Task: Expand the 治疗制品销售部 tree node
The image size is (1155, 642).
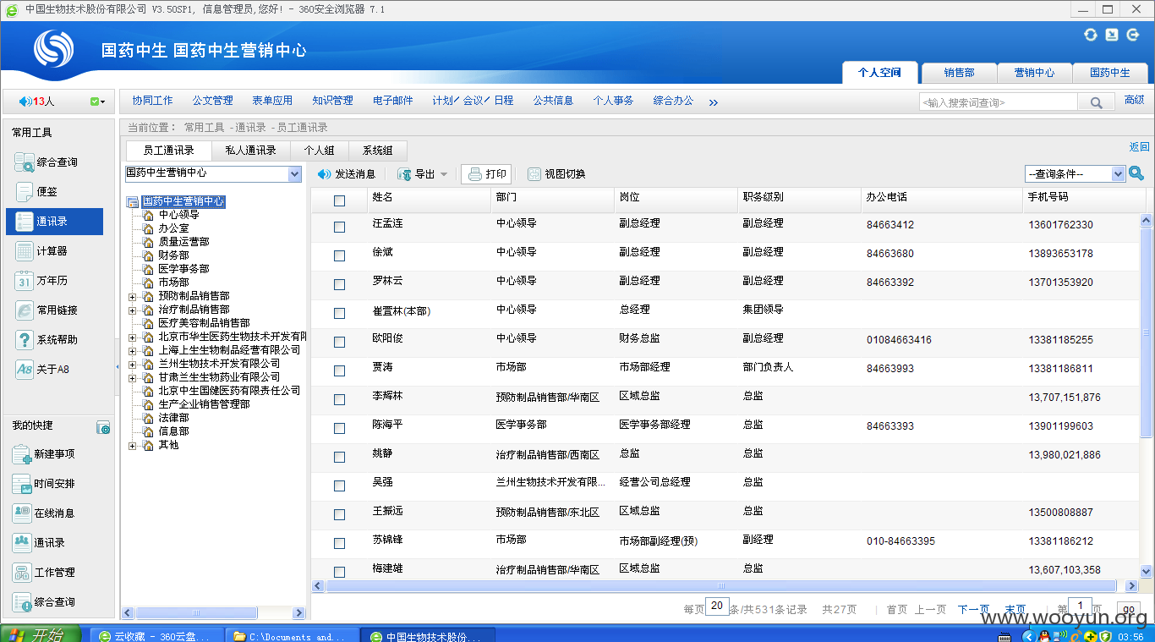Action: pos(132,310)
